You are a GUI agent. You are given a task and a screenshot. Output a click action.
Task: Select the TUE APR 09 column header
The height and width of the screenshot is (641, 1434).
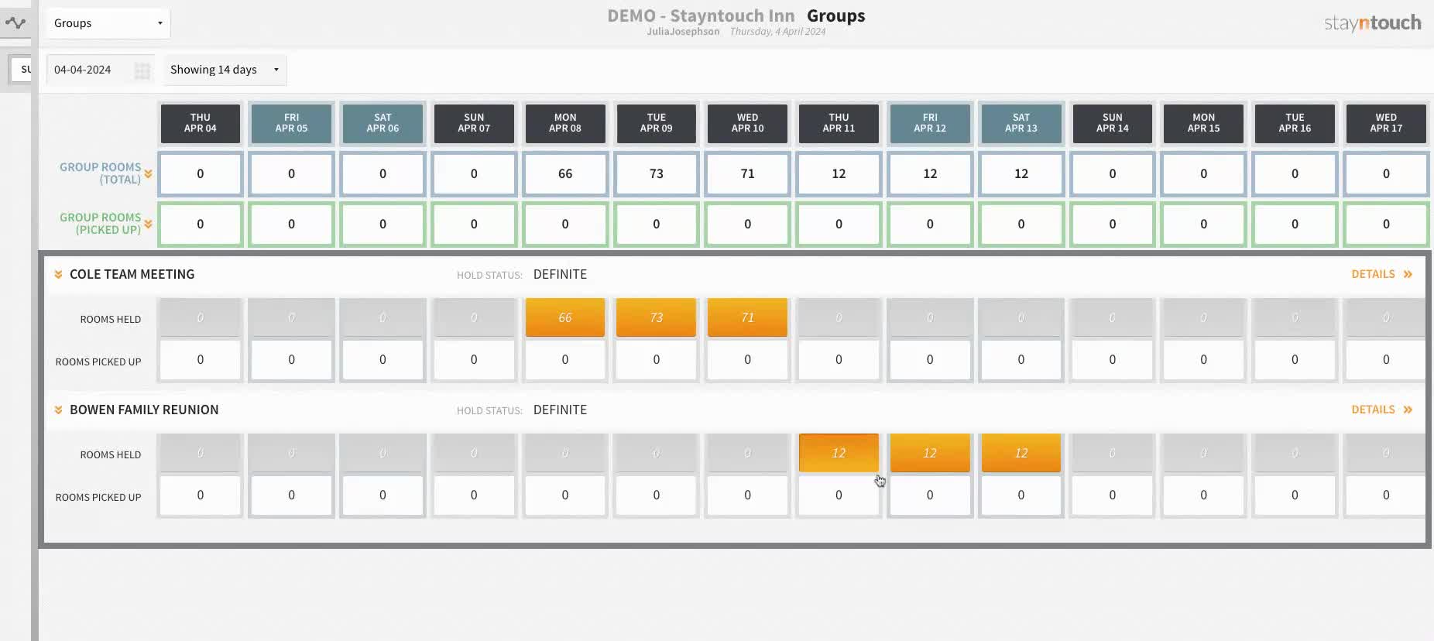pyautogui.click(x=657, y=123)
